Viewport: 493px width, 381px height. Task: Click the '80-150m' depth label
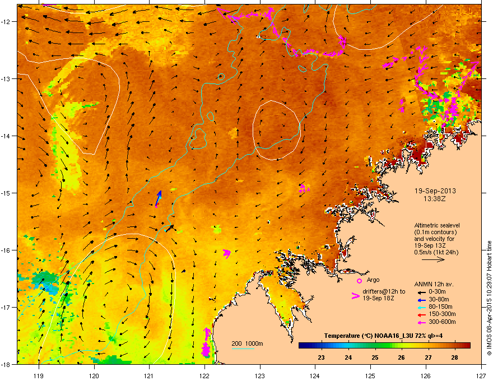click(x=440, y=307)
